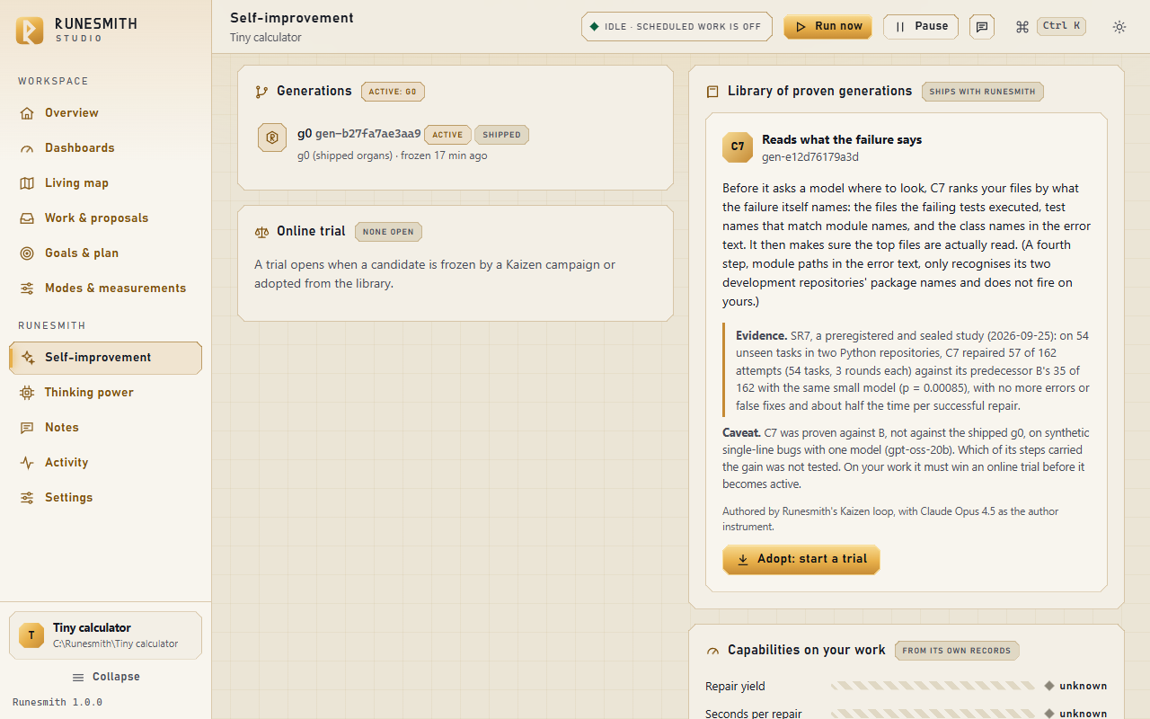Click the Capabilities gauge icon
This screenshot has width=1150, height=719.
coord(712,651)
